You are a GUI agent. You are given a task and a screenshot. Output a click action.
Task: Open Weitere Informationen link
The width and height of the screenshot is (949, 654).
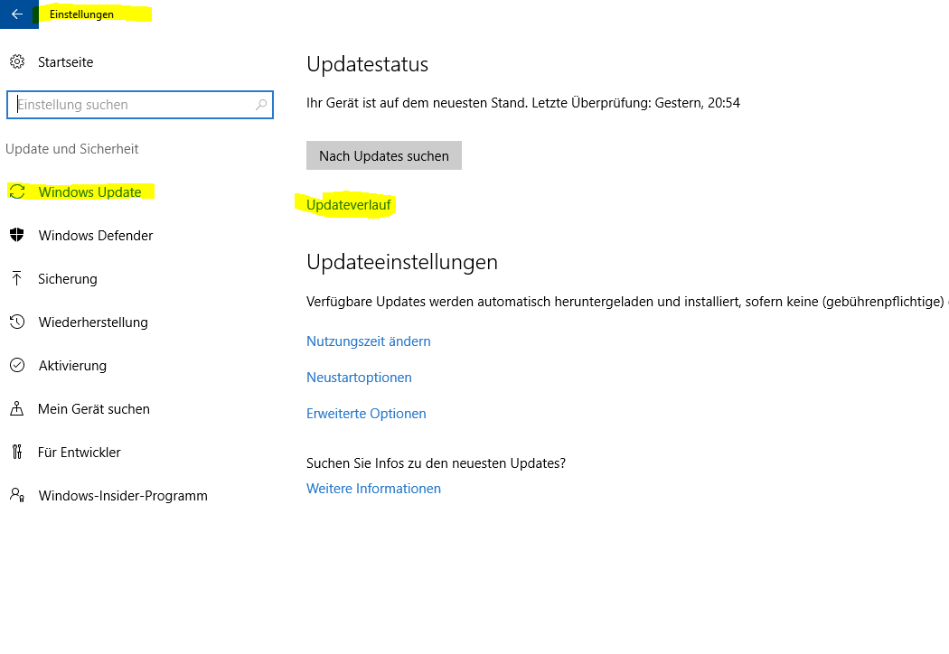[x=373, y=489]
